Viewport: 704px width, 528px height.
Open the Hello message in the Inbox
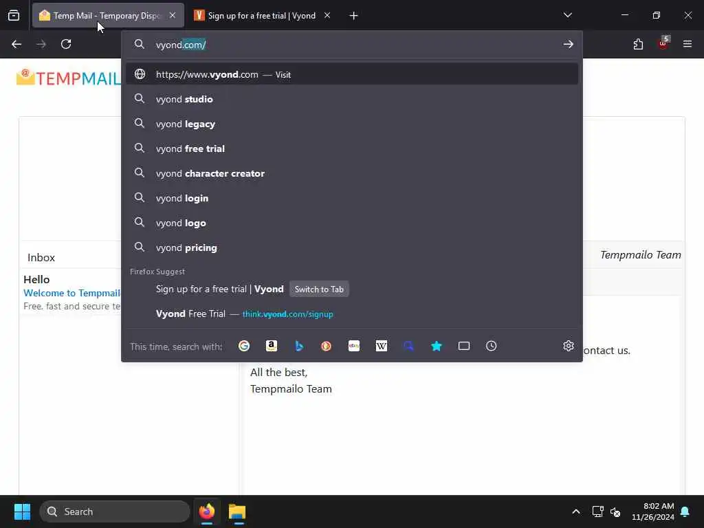coord(71,292)
